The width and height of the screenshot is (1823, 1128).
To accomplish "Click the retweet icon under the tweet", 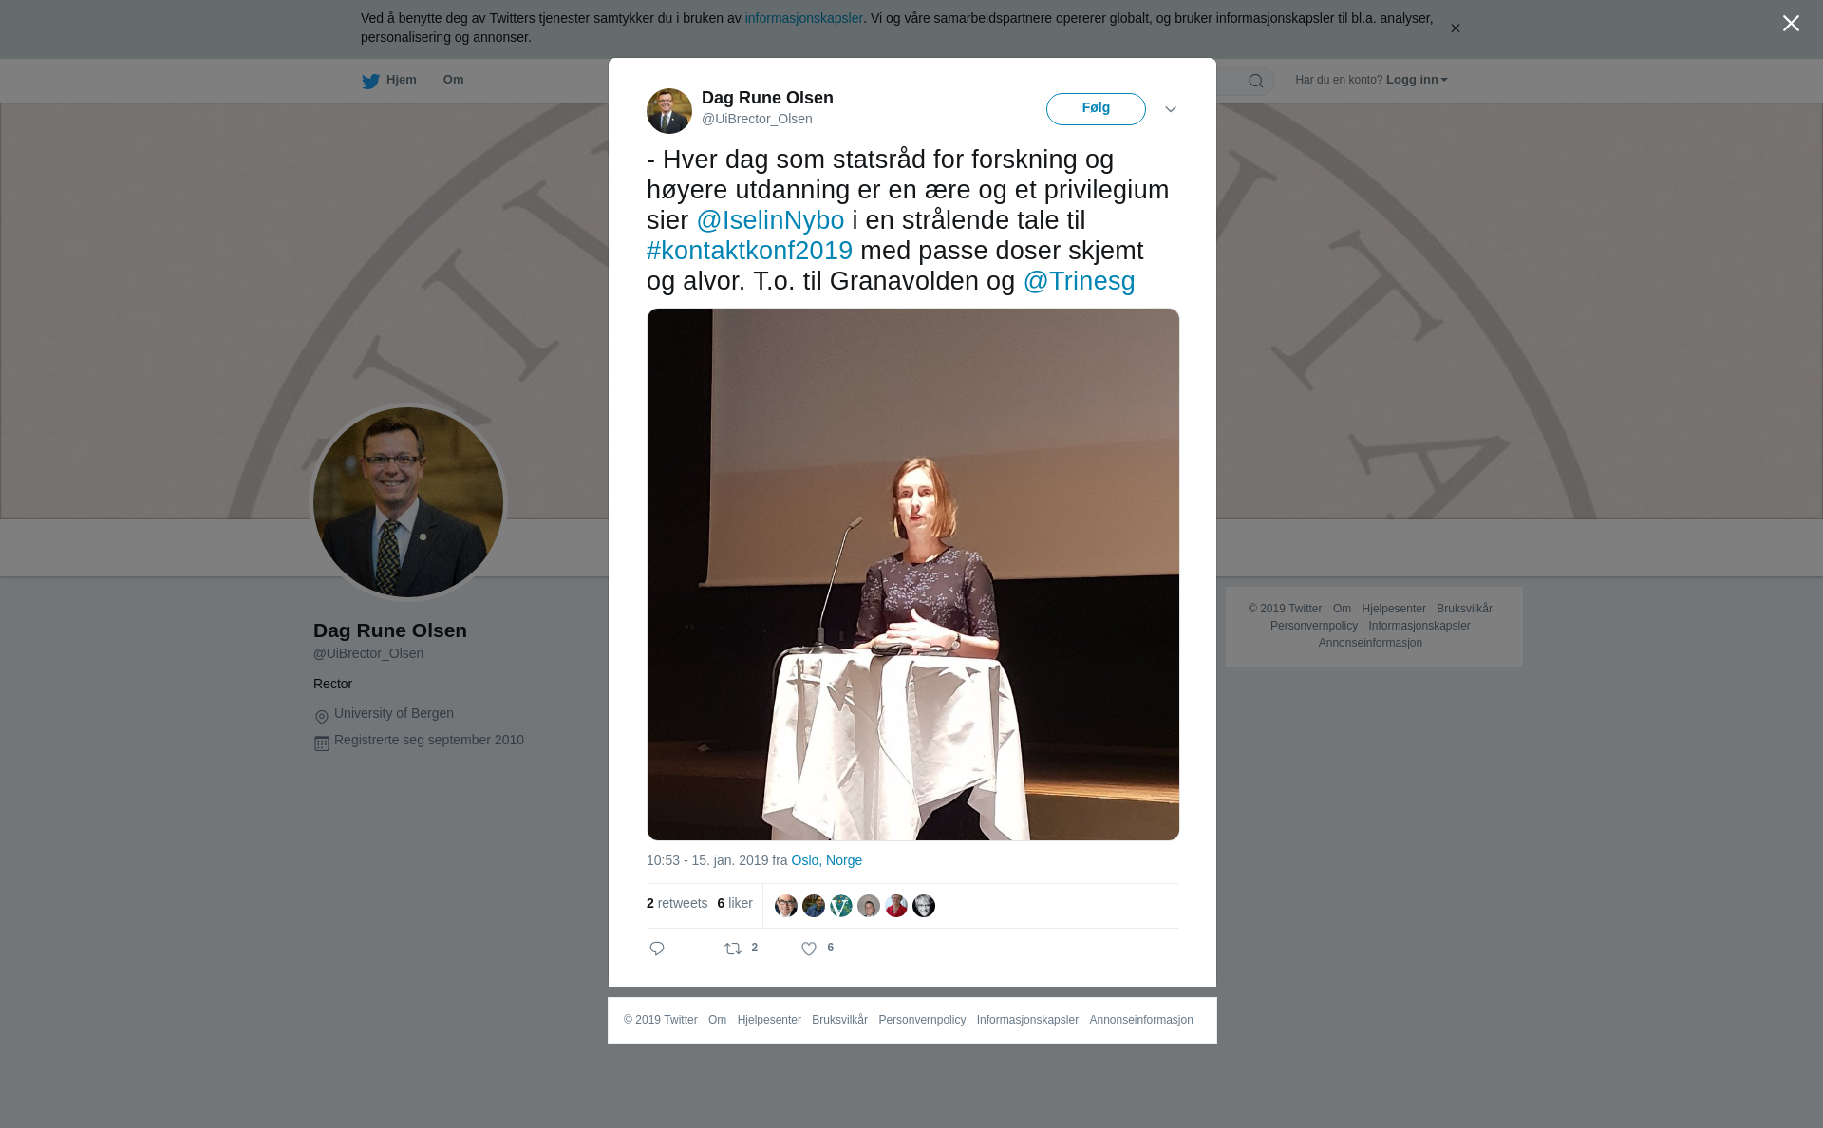I will coord(733,949).
